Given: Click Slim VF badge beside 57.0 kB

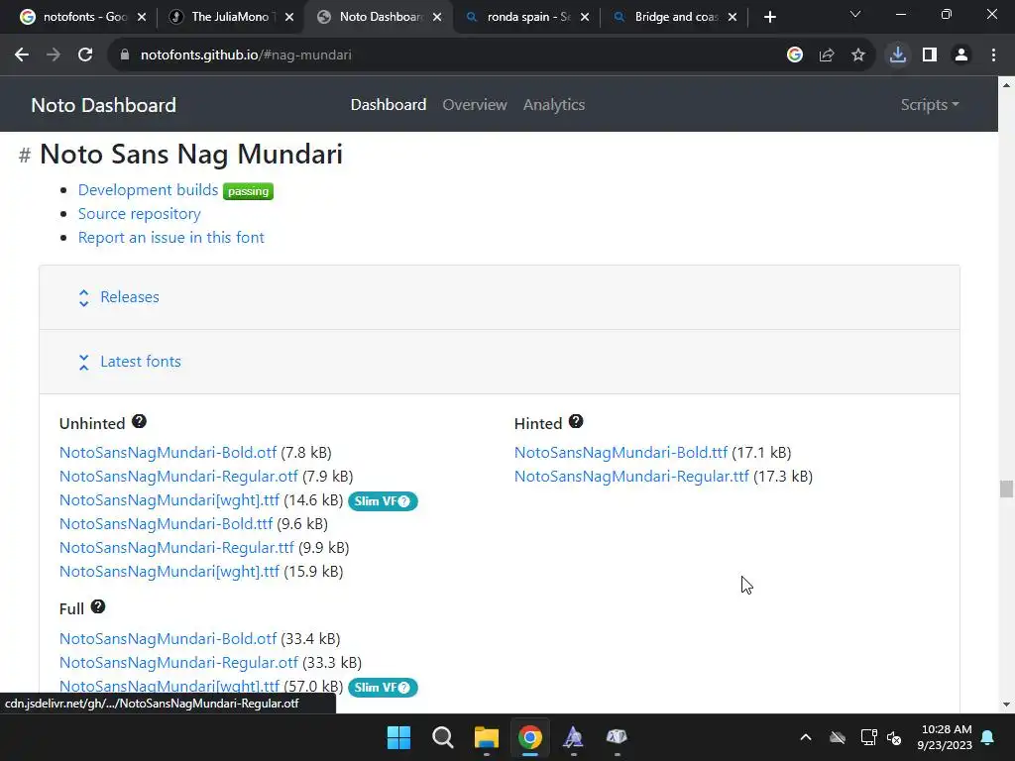Looking at the screenshot, I should point(383,688).
